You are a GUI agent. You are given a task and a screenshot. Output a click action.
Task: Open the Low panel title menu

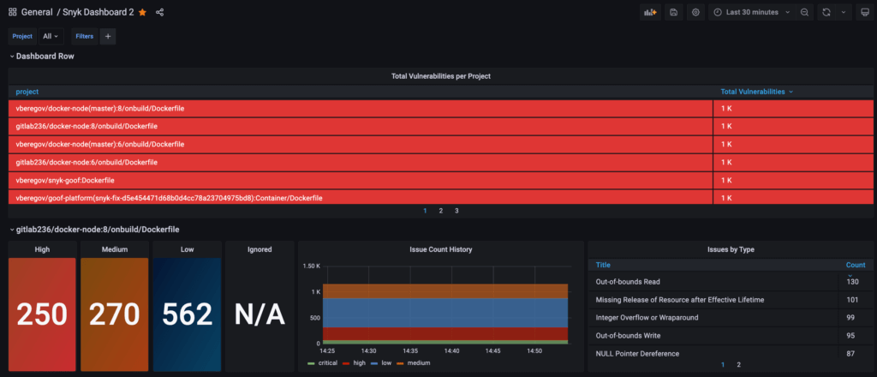[187, 249]
